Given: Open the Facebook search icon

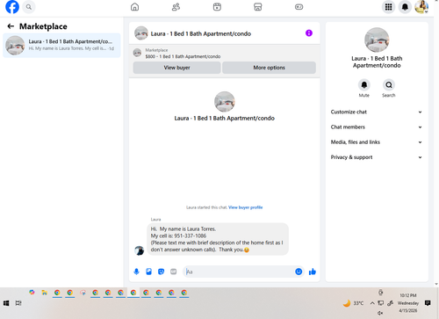Looking at the screenshot, I should coord(29,7).
